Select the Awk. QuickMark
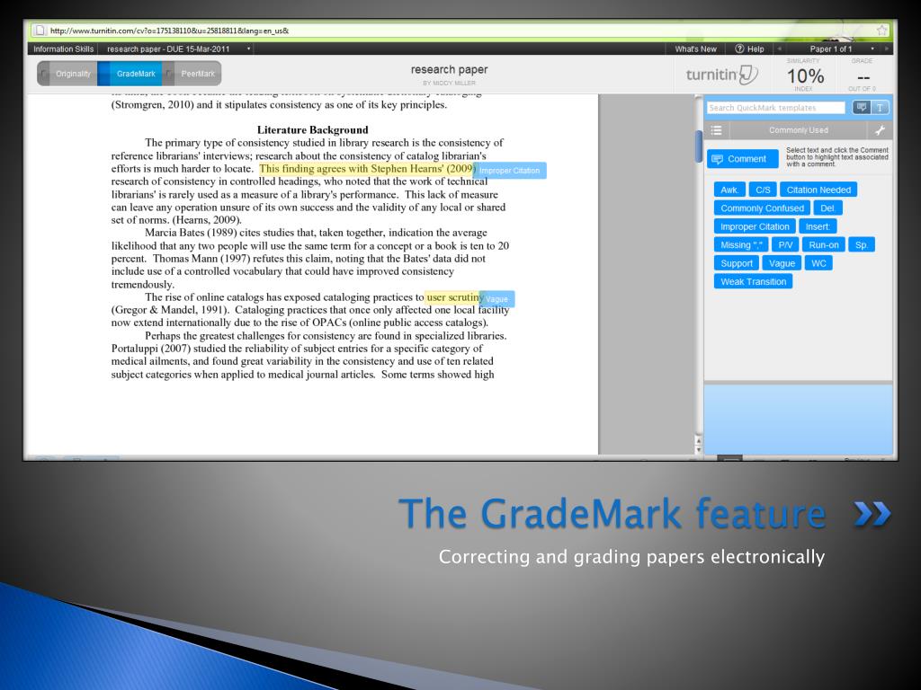Image resolution: width=921 pixels, height=690 pixels. [x=729, y=190]
